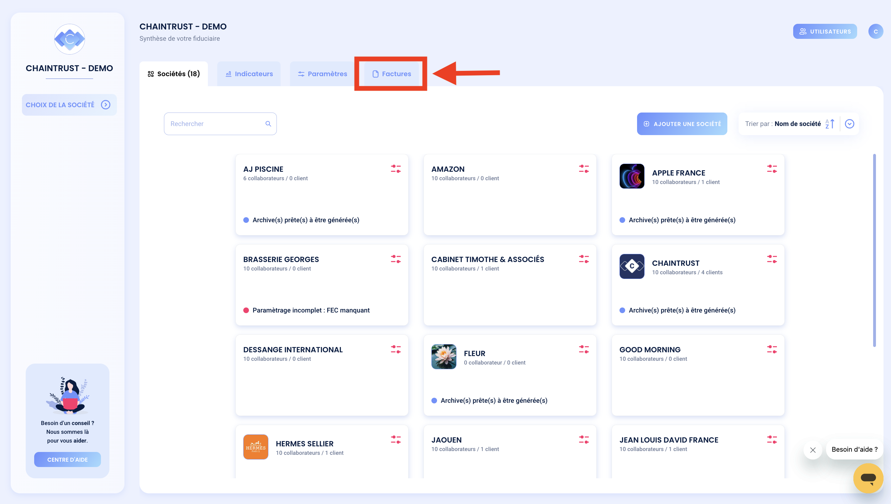The width and height of the screenshot is (891, 504).
Task: Click AJ PISCINE archive ready status
Action: click(301, 220)
